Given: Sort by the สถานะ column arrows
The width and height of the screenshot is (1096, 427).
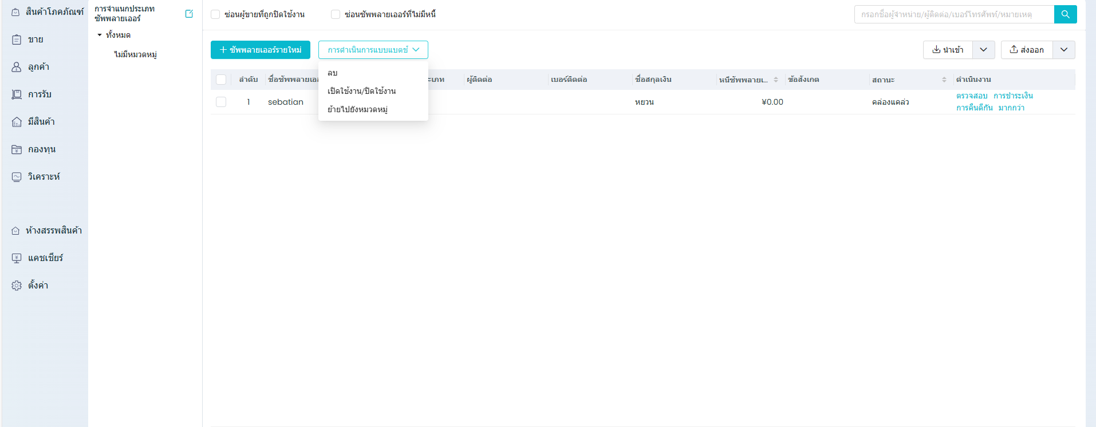Looking at the screenshot, I should click(944, 80).
